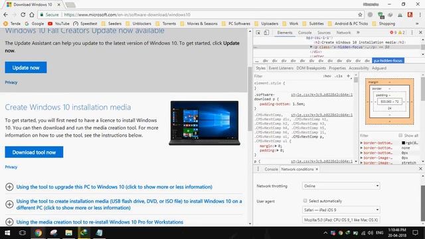Open File Explorer from the taskbar

[x=68, y=233]
